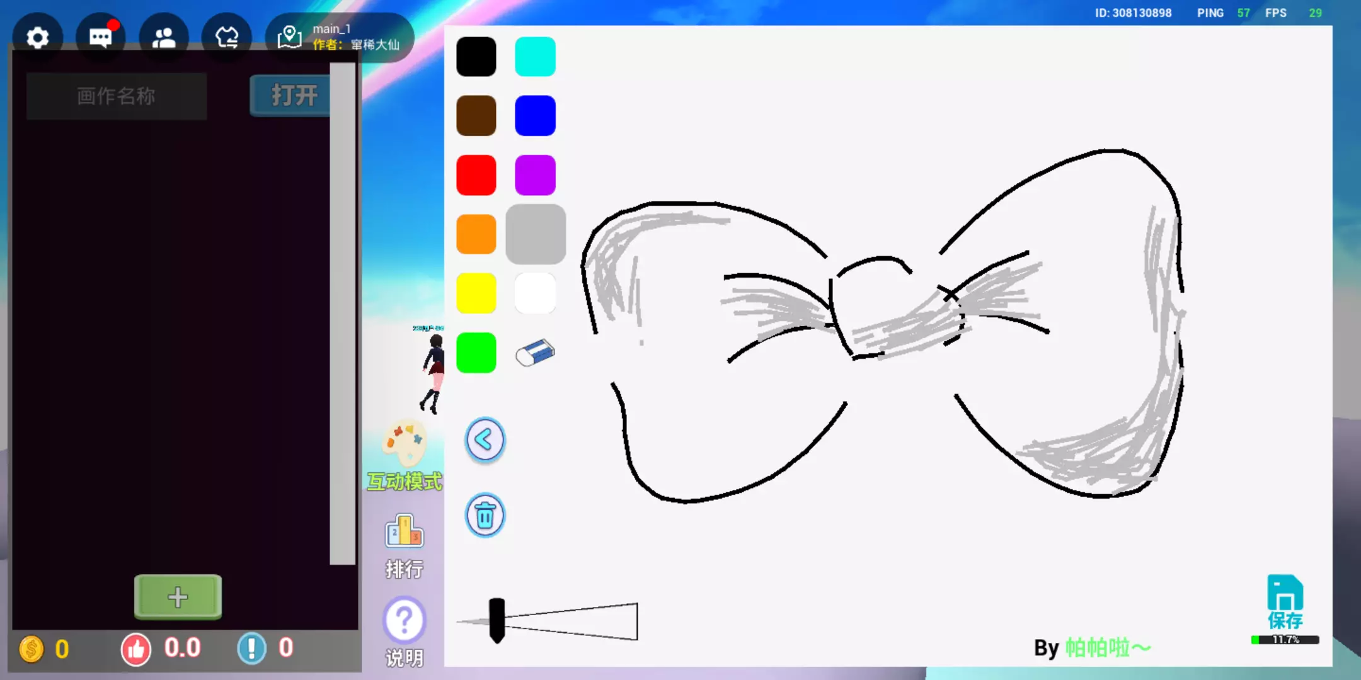Choose the selected gray color swatch
Screen dimensions: 1361x680
pyautogui.click(x=535, y=234)
